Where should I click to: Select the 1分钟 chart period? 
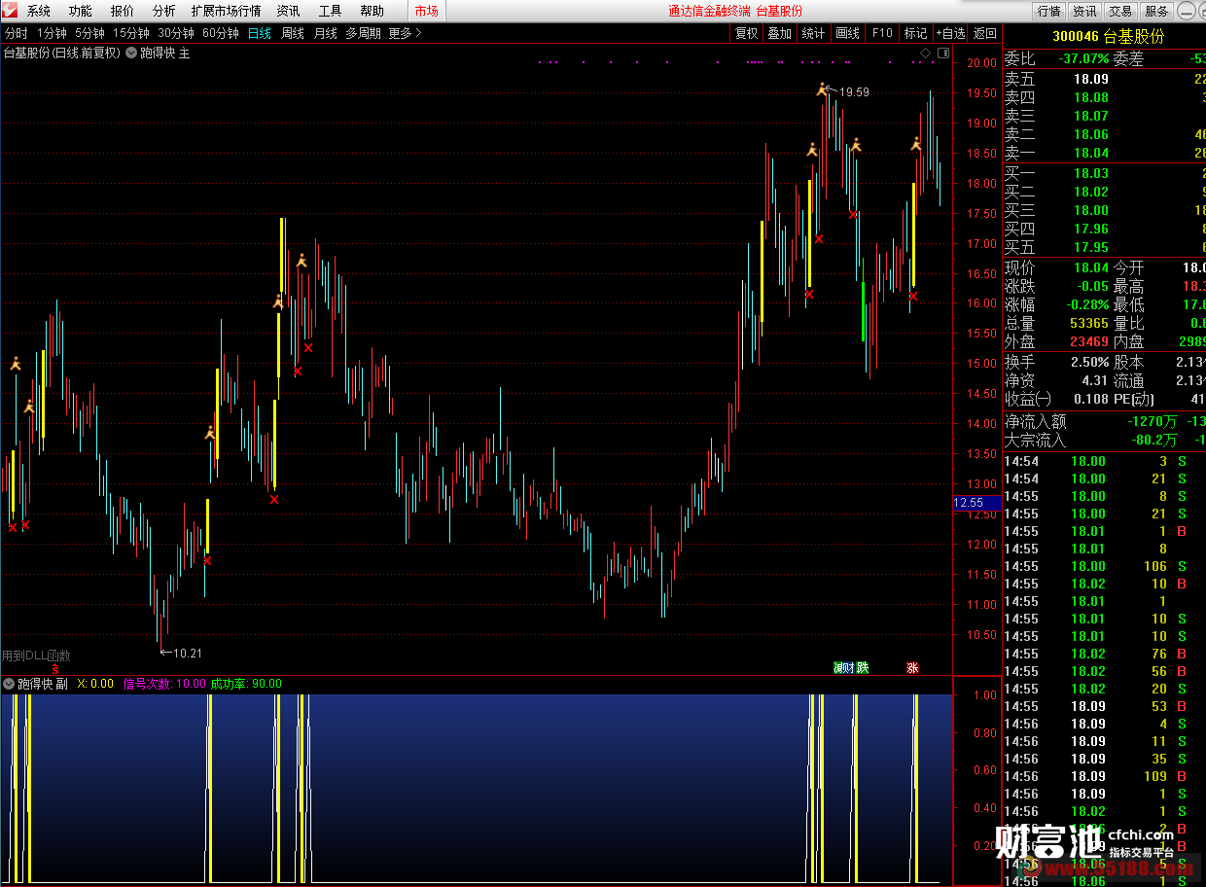coord(52,33)
